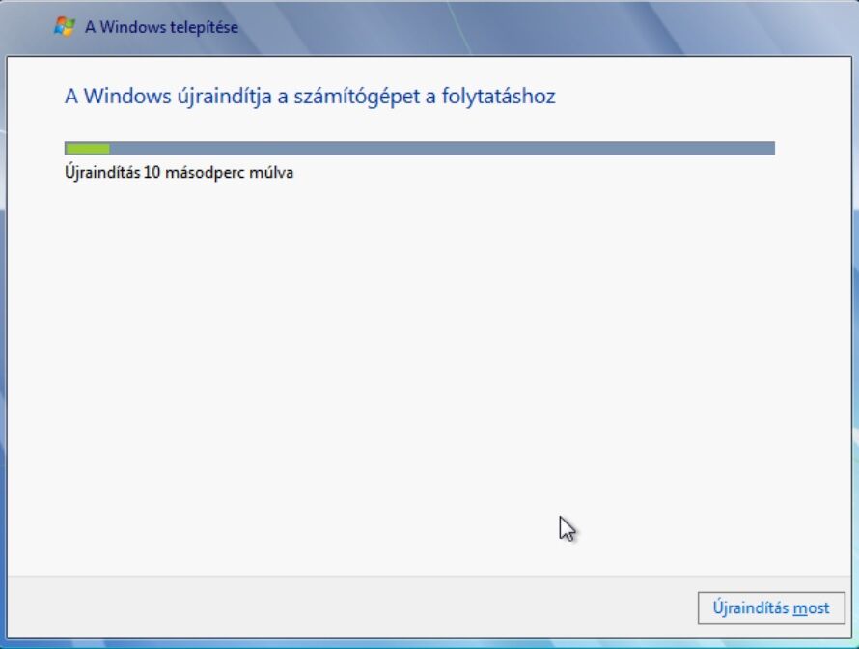Click the heading 'A Windows újraindítja a számítógépet a folytatáshoz'

tap(310, 97)
